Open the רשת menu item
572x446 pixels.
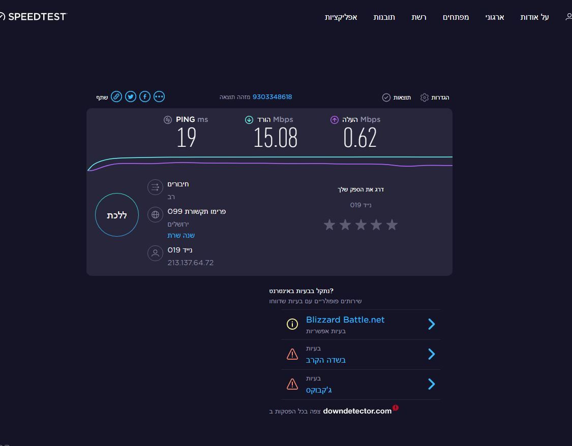pyautogui.click(x=418, y=17)
